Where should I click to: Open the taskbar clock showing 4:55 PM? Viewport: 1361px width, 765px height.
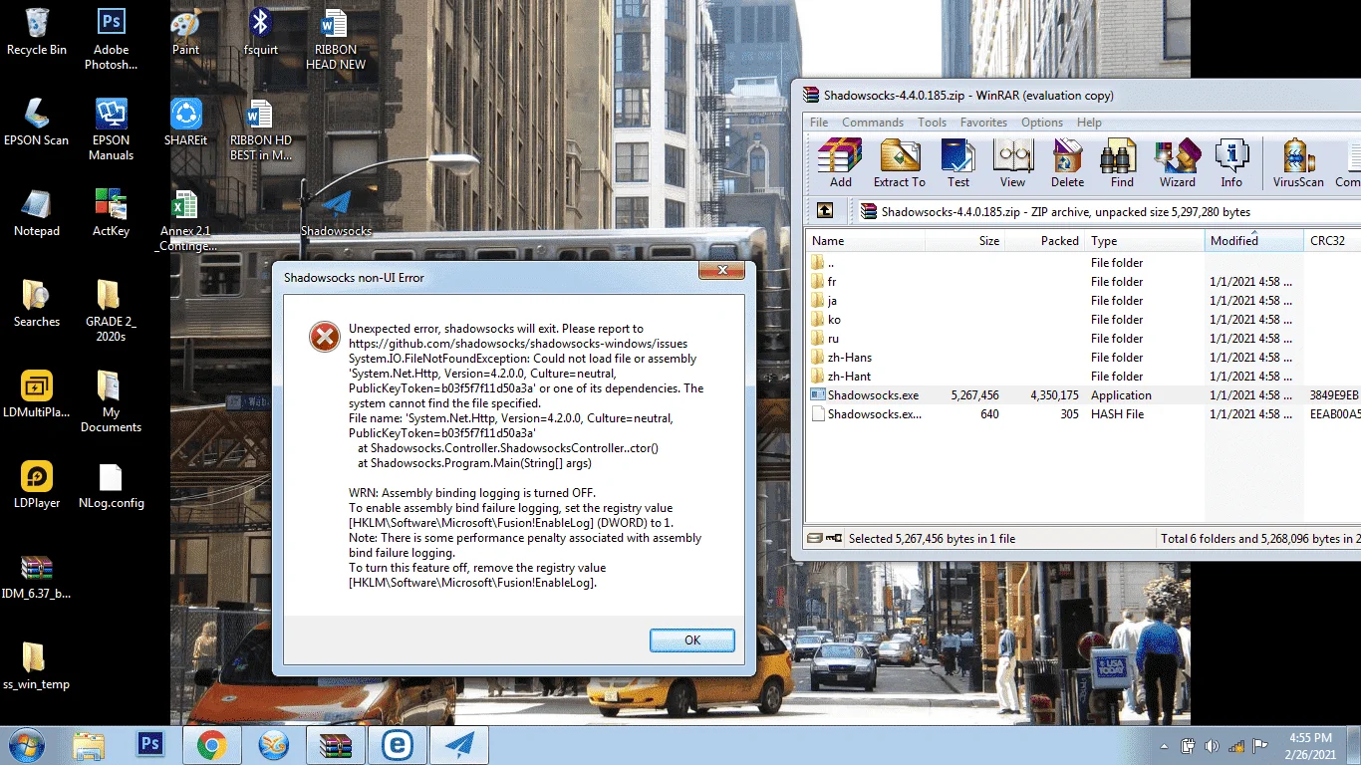1310,746
